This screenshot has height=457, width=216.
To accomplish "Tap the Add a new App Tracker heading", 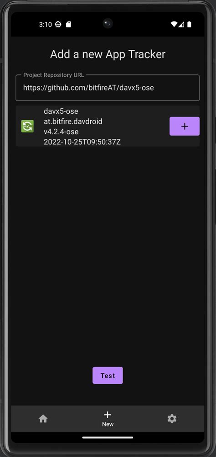I will click(x=108, y=54).
